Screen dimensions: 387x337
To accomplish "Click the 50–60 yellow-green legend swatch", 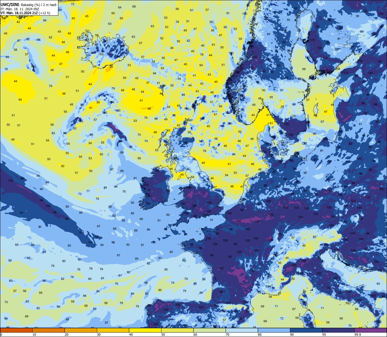I will (x=177, y=330).
